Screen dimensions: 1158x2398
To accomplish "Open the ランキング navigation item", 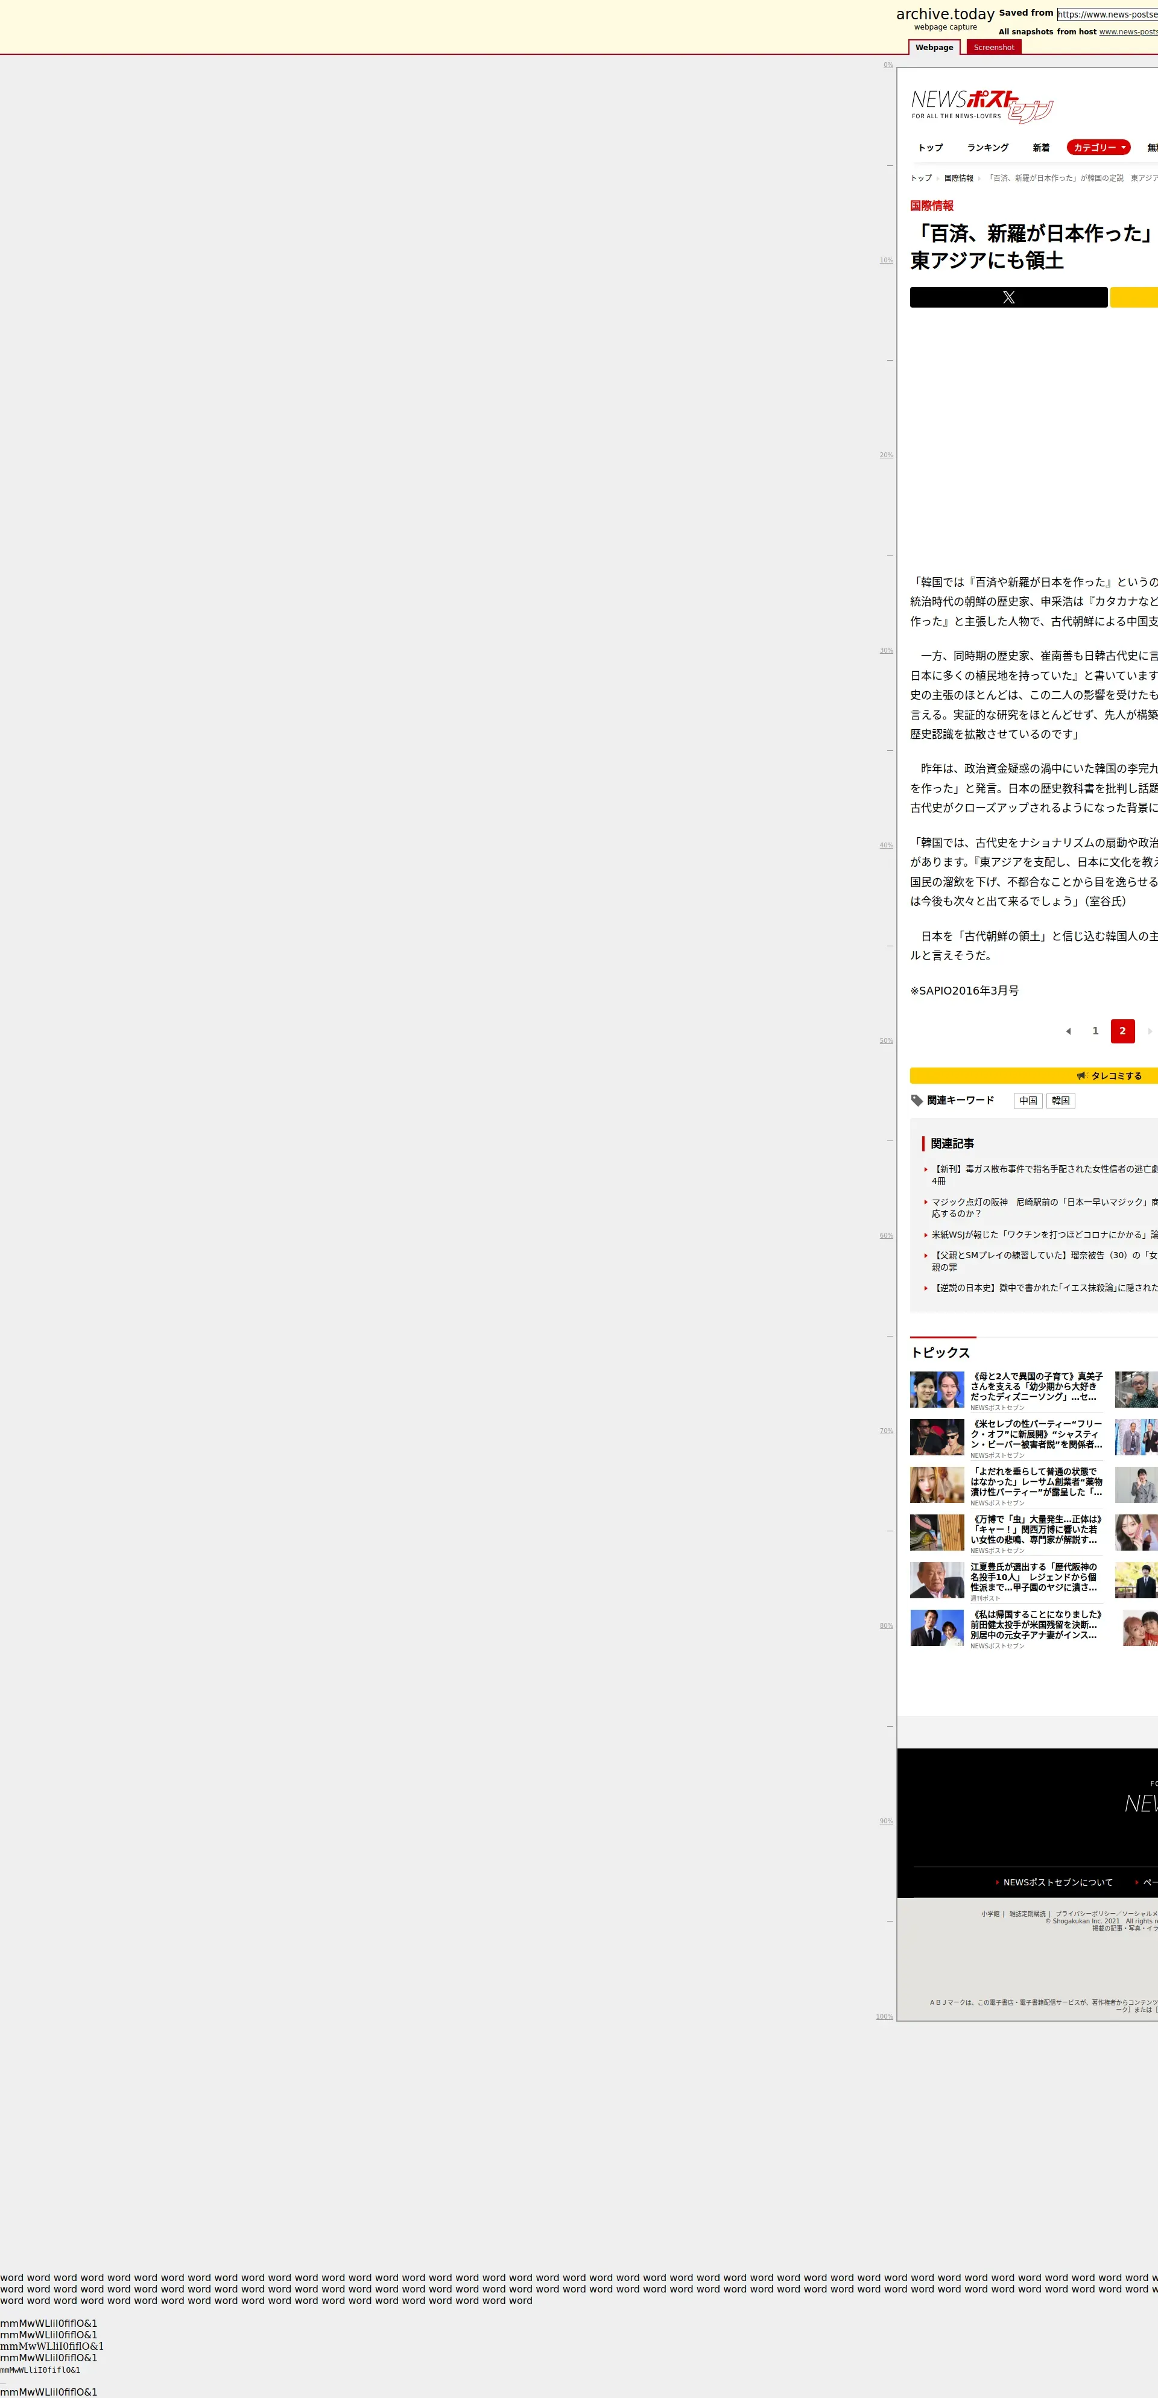I will coord(987,147).
